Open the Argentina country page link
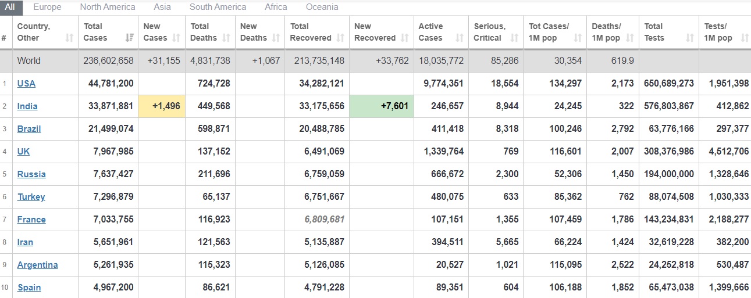This screenshot has width=751, height=298. click(38, 265)
